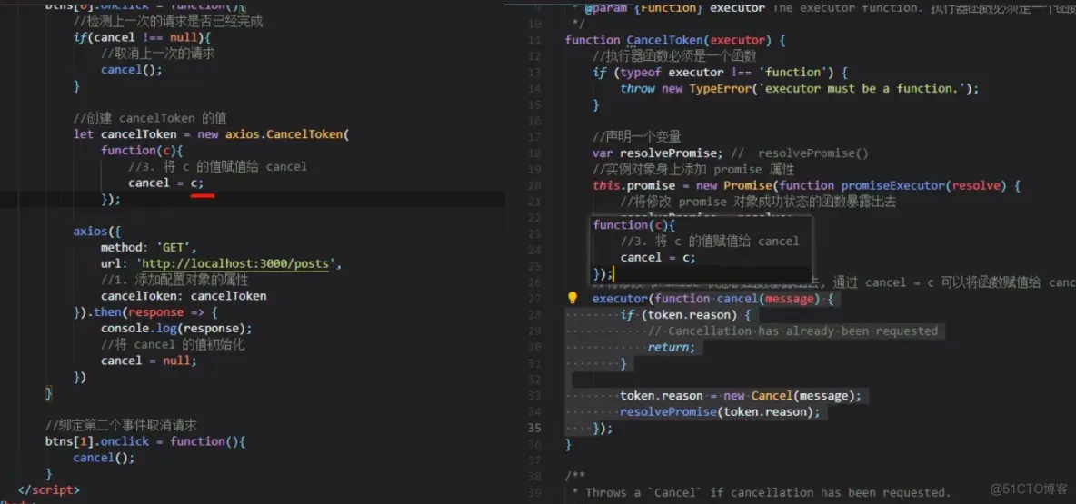Click 'cancel = c;' inside the pasted popup snippet

[x=658, y=258]
